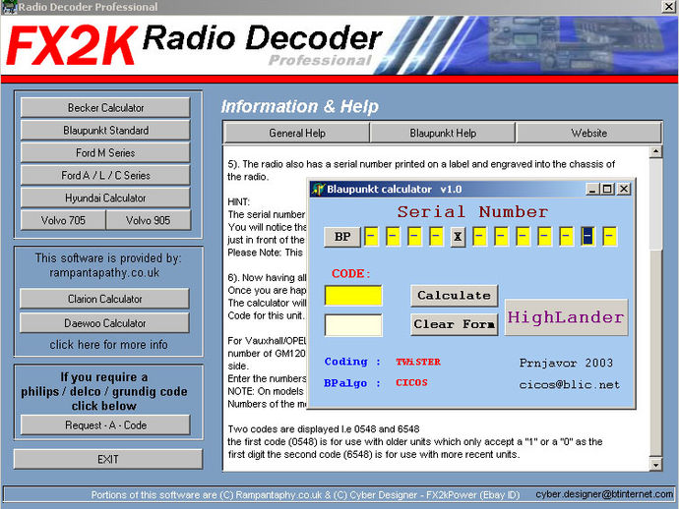Open the Blaupunkt Standard calculator
Image resolution: width=679 pixels, height=509 pixels.
[105, 130]
